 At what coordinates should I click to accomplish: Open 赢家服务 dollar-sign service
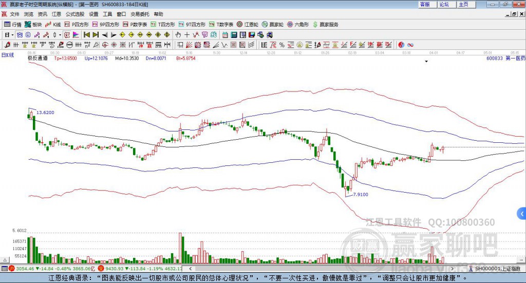(x=325, y=25)
